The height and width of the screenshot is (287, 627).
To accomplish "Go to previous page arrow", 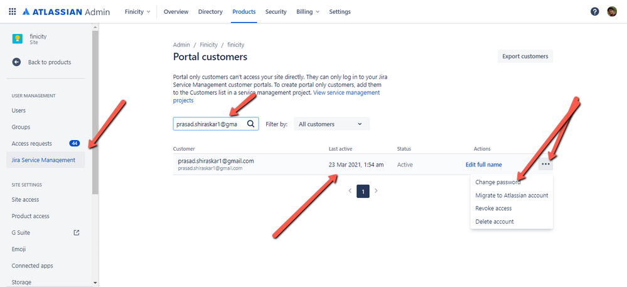I will [x=350, y=191].
